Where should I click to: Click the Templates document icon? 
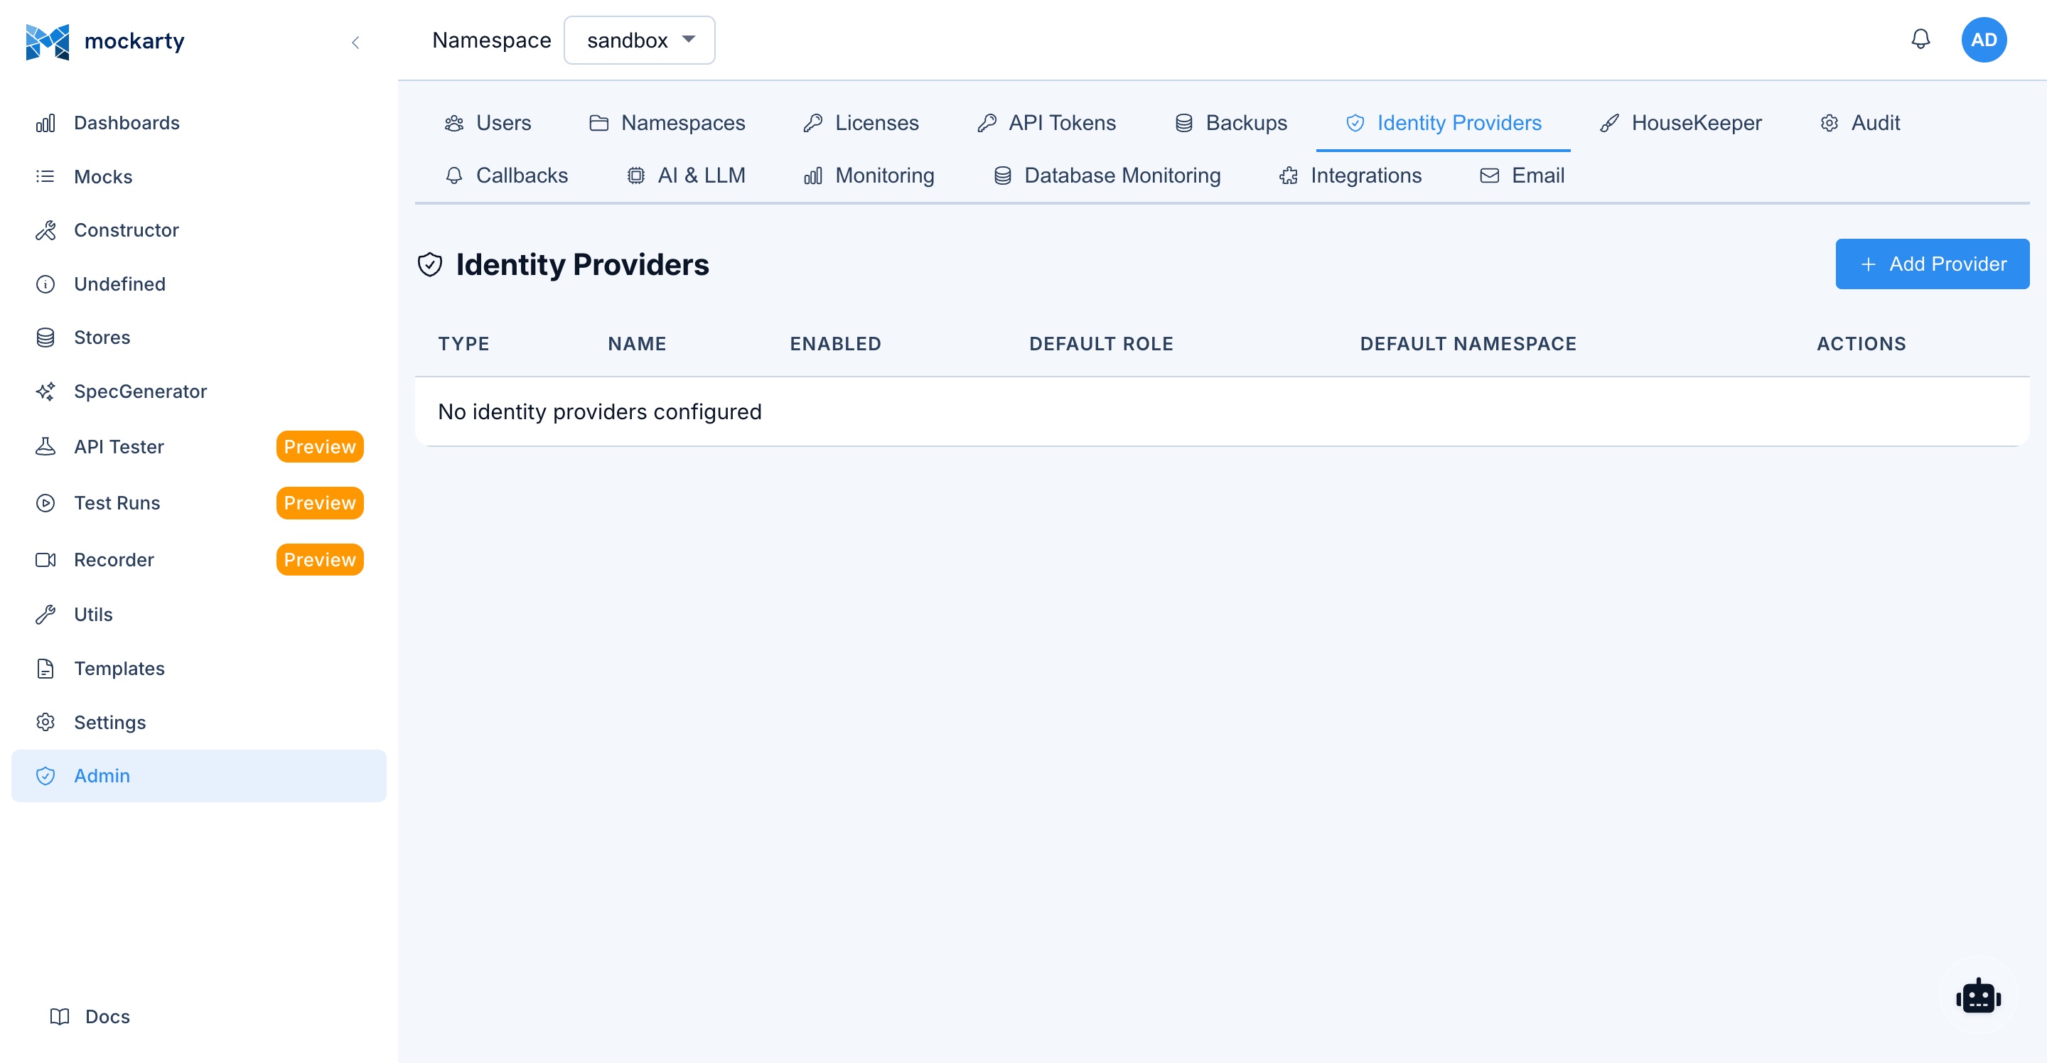tap(45, 669)
